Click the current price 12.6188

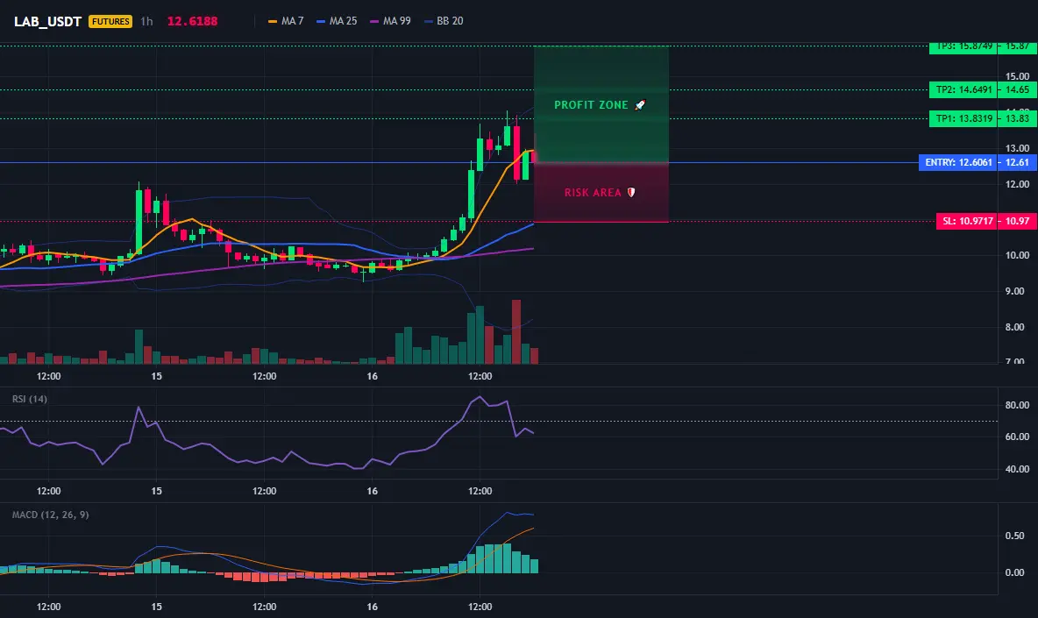click(x=192, y=21)
